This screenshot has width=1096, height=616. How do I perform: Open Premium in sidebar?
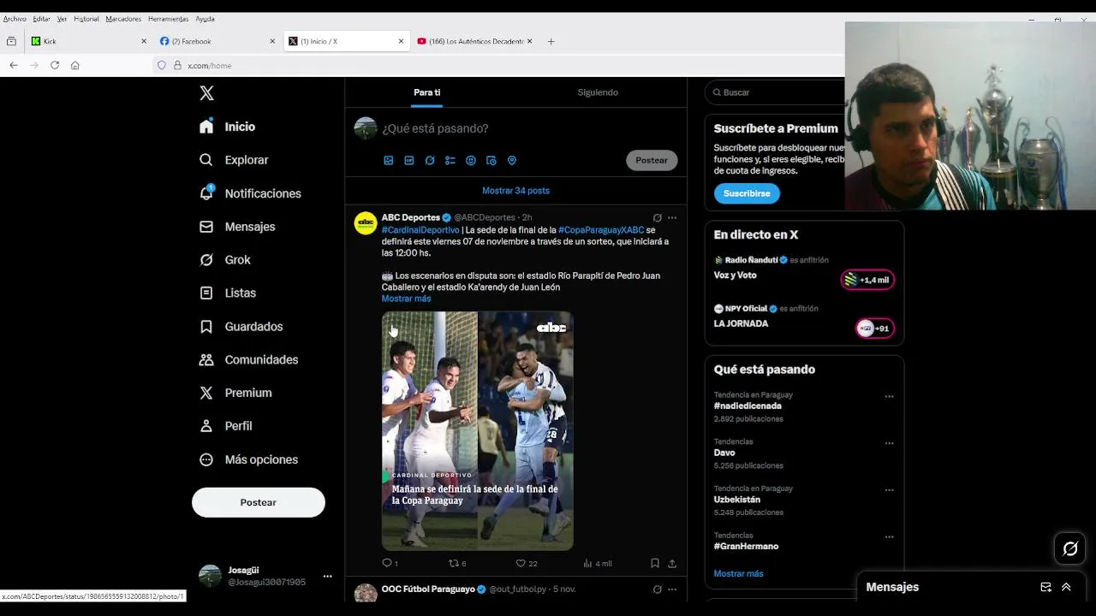[x=235, y=393]
